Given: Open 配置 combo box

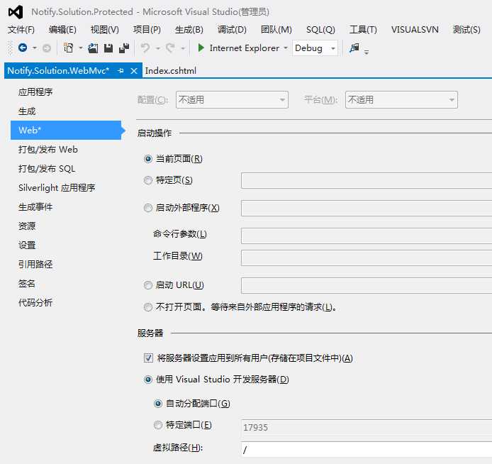Looking at the screenshot, I should click(x=233, y=100).
